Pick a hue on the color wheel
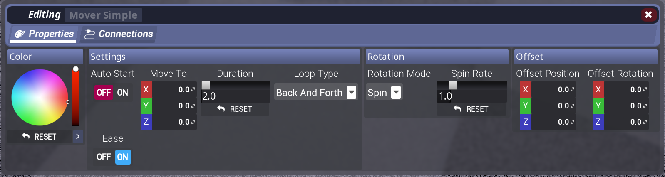Viewport: 665px width, 177px height. pyautogui.click(x=40, y=98)
